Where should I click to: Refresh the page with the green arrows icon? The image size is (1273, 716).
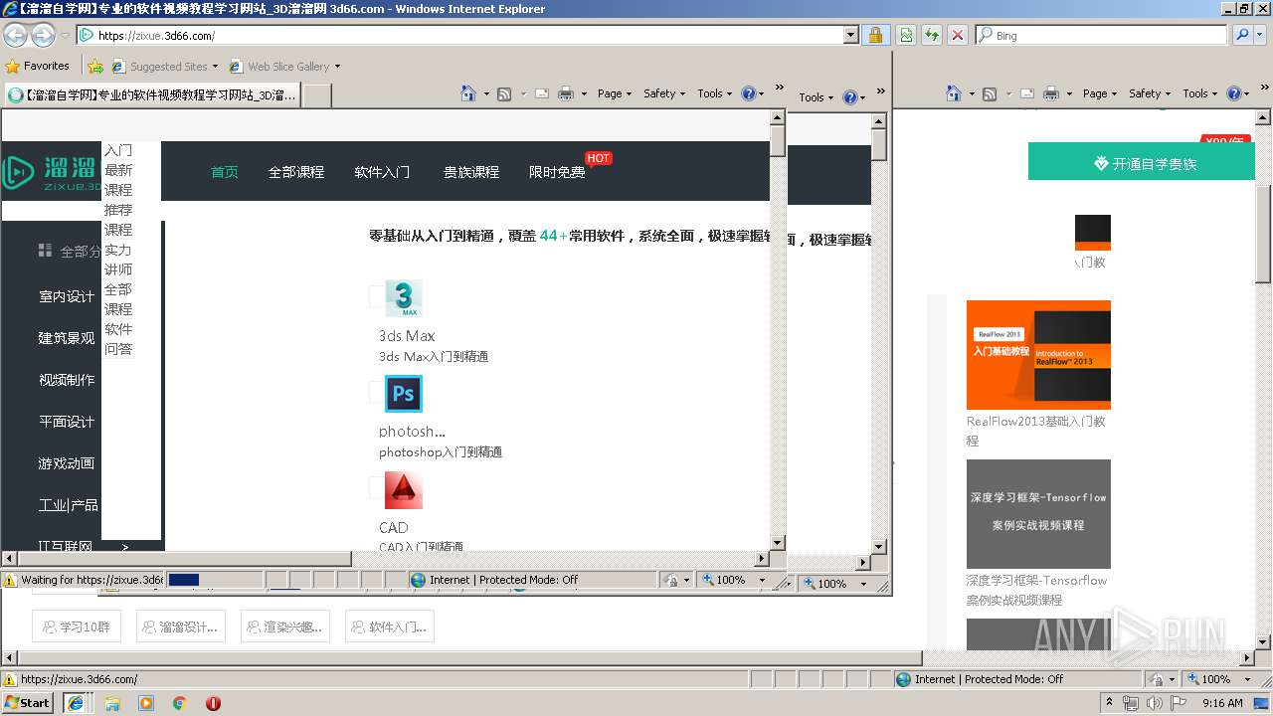point(932,35)
